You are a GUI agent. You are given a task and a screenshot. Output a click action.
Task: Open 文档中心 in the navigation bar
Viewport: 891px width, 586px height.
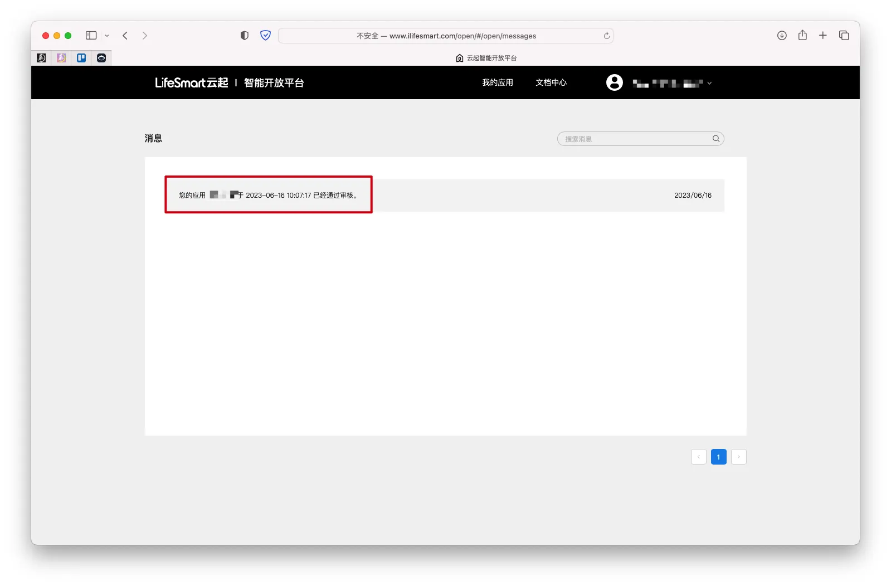[551, 82]
